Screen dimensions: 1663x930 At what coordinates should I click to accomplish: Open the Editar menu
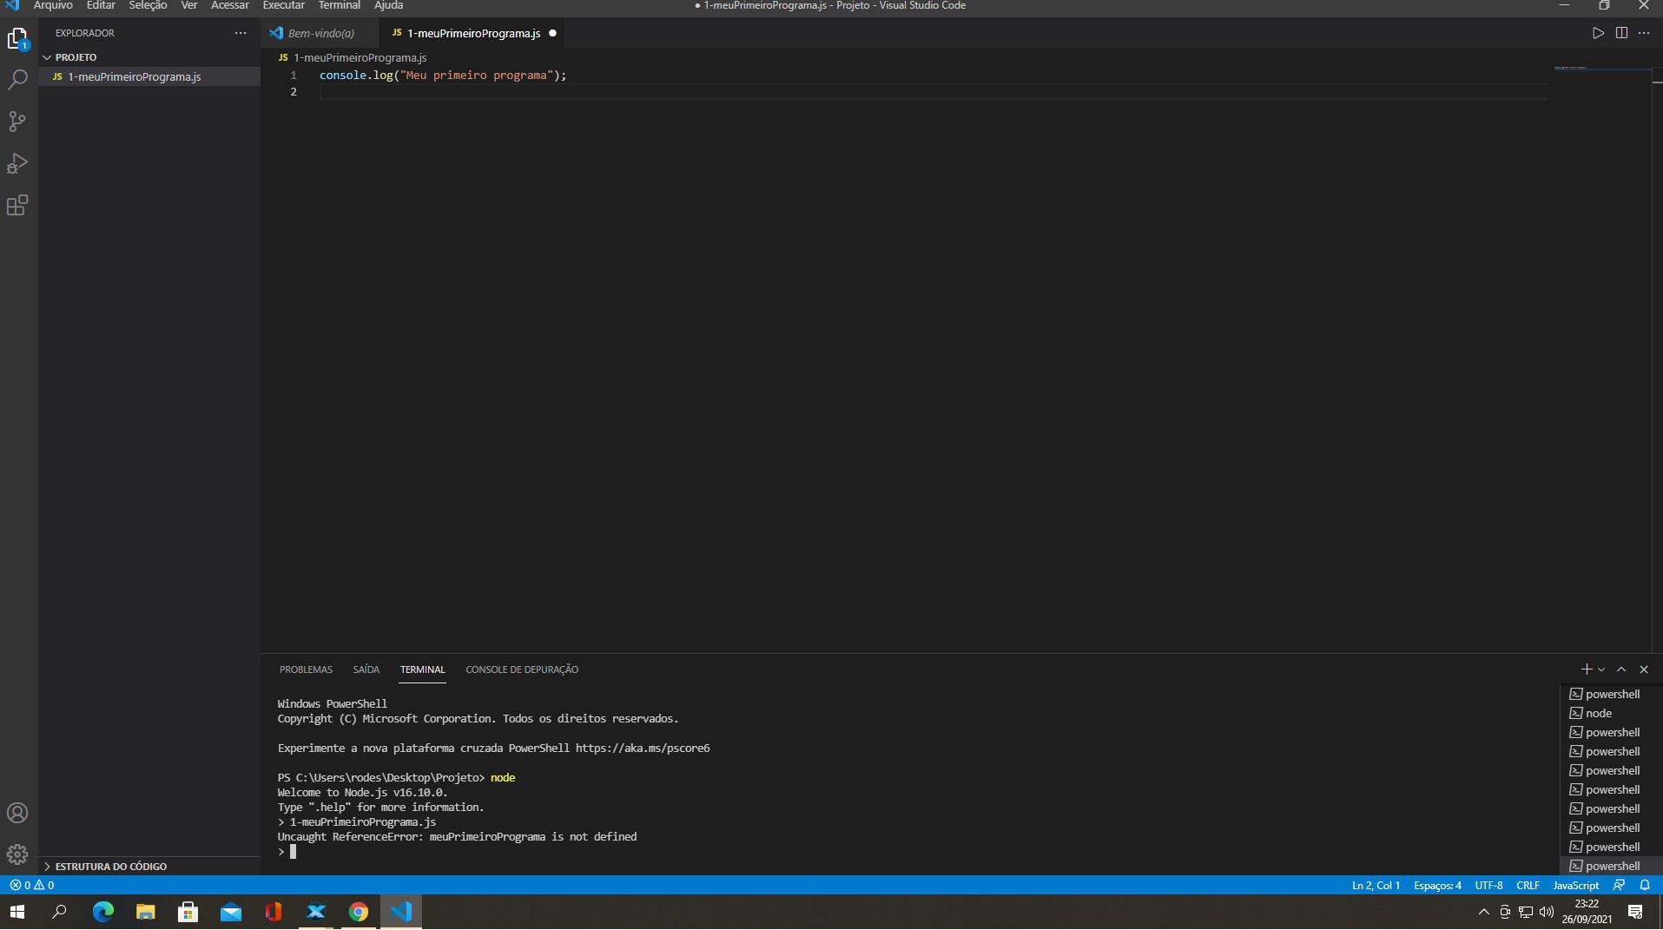(x=101, y=5)
